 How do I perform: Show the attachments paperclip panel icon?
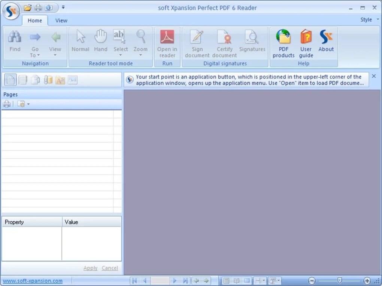48,80
